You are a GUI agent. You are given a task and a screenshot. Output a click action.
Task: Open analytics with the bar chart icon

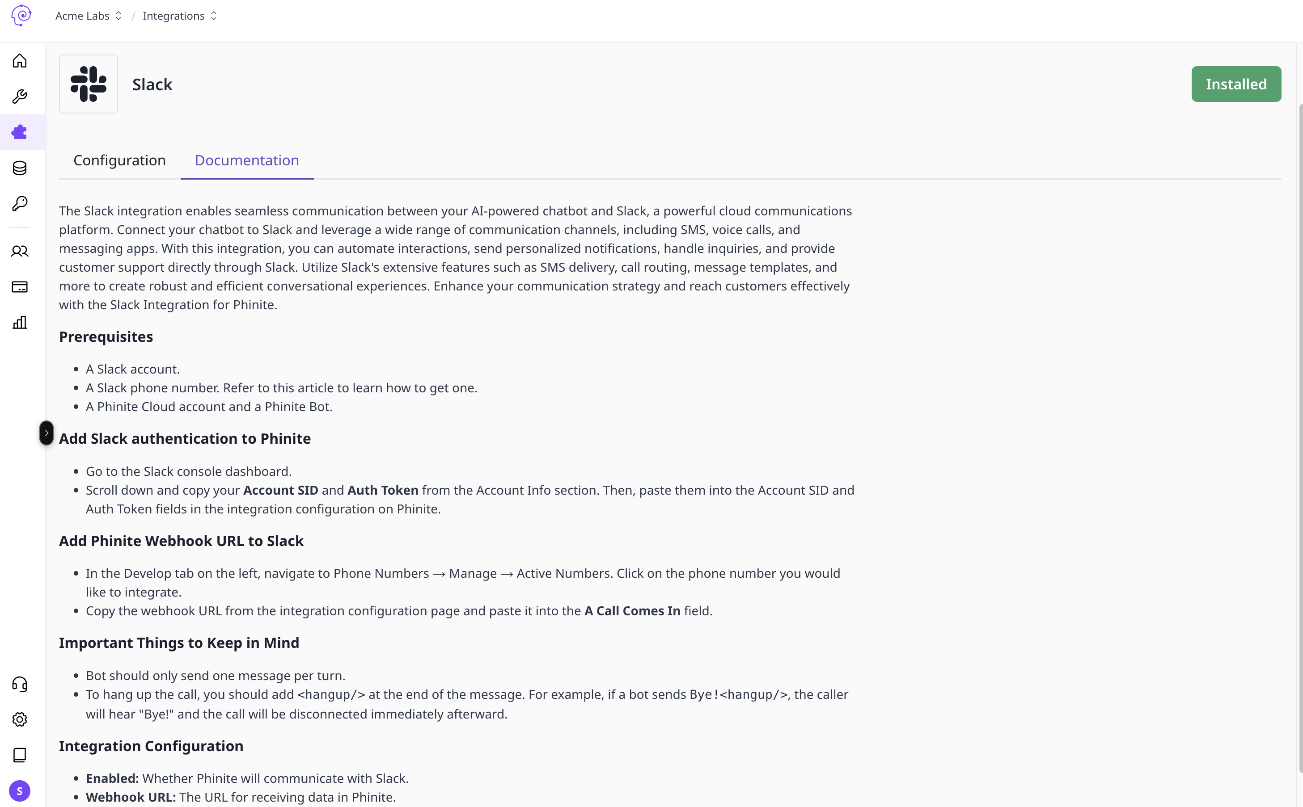point(20,322)
